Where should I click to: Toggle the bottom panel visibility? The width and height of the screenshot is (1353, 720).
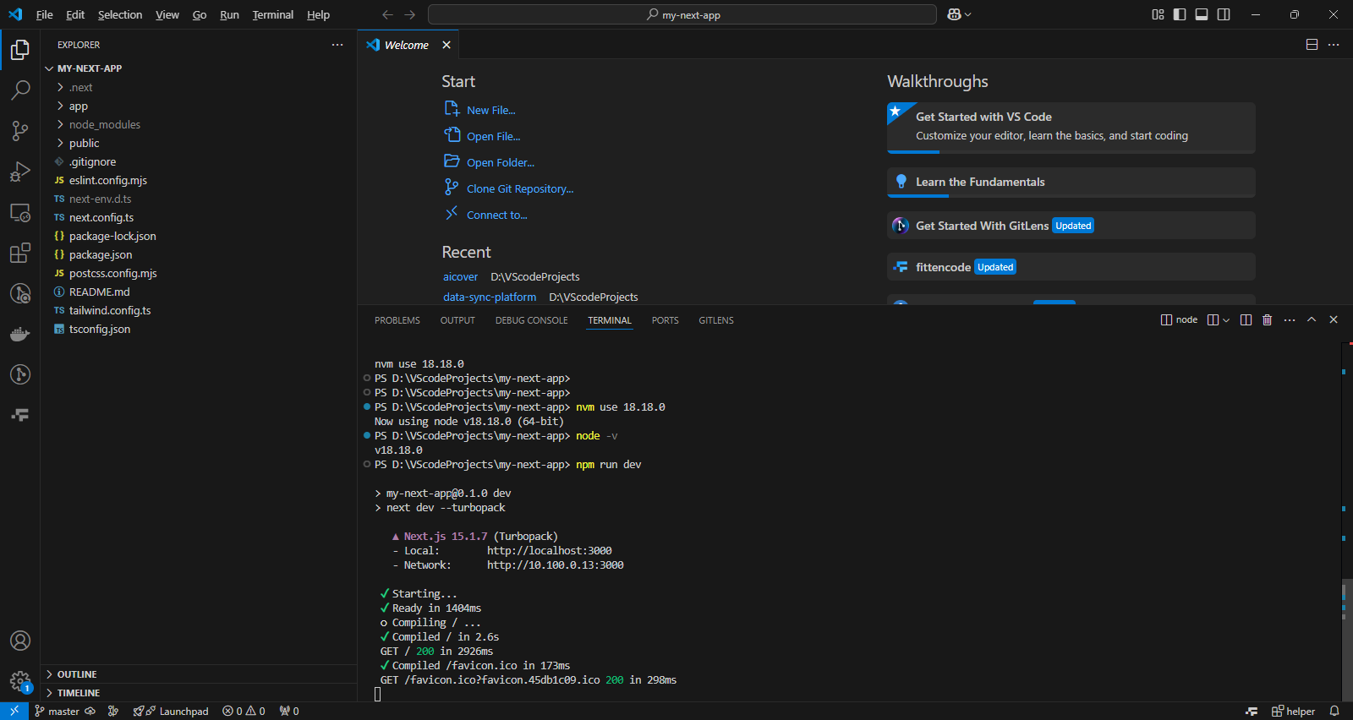1202,14
